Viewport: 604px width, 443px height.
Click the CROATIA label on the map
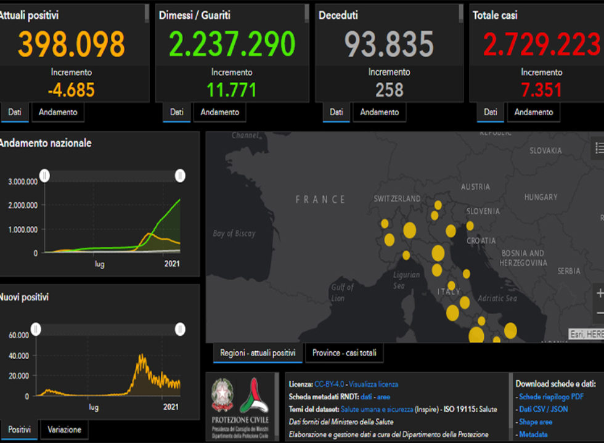(x=481, y=241)
